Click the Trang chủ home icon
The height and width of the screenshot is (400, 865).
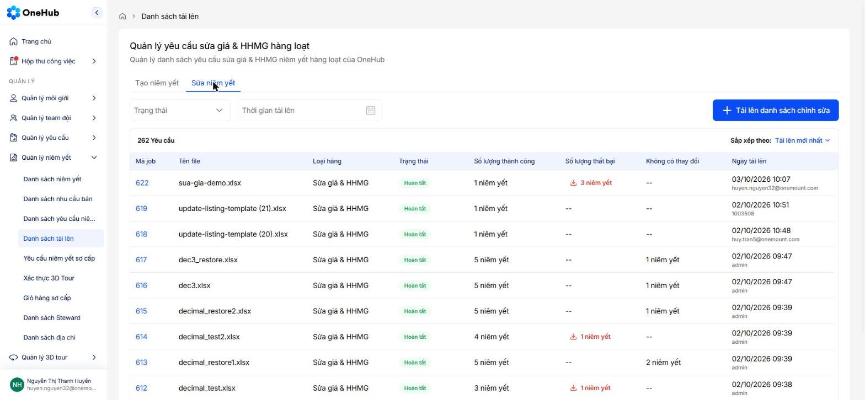(13, 41)
